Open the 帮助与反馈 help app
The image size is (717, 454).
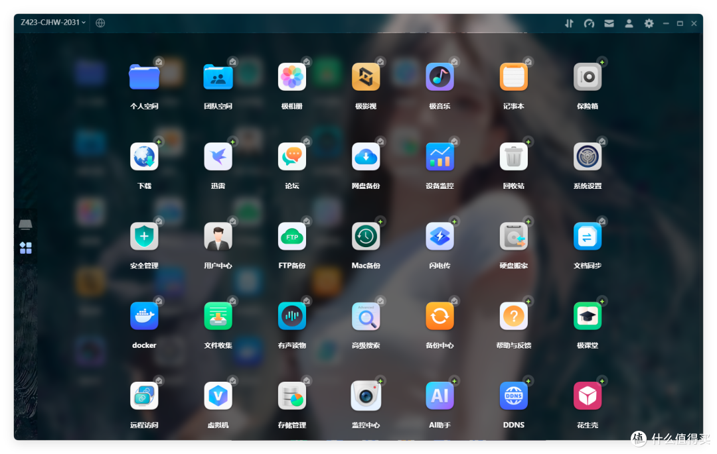tap(513, 315)
